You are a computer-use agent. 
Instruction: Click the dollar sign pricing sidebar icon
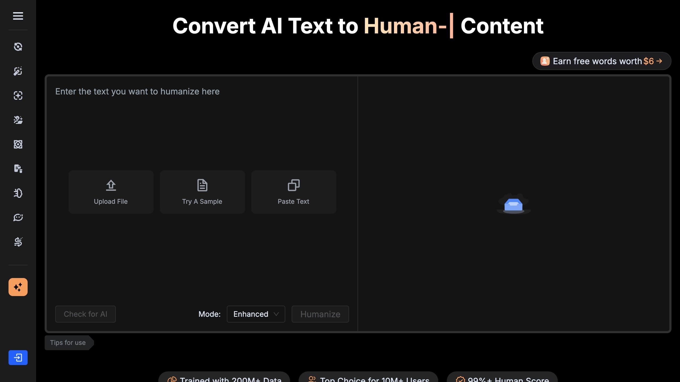[18, 242]
